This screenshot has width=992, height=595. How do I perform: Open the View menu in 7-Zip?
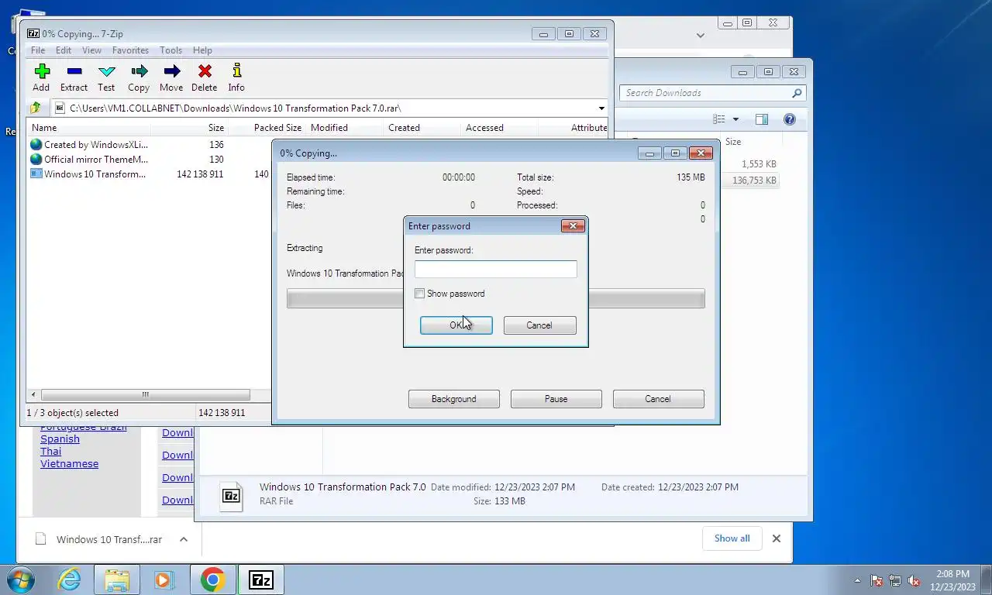pyautogui.click(x=91, y=50)
